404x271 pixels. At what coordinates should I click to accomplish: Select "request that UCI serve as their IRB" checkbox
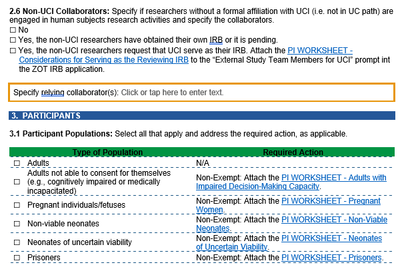(13, 51)
